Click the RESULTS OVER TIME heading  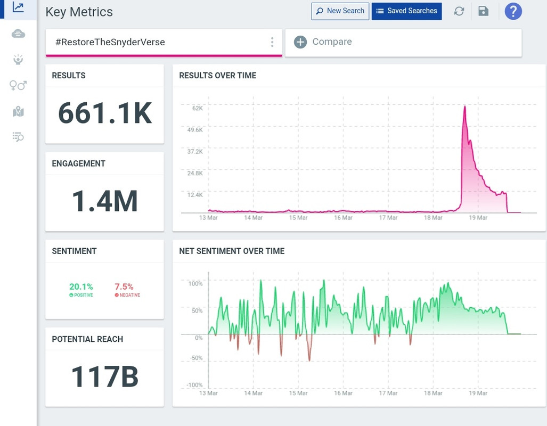(x=218, y=76)
